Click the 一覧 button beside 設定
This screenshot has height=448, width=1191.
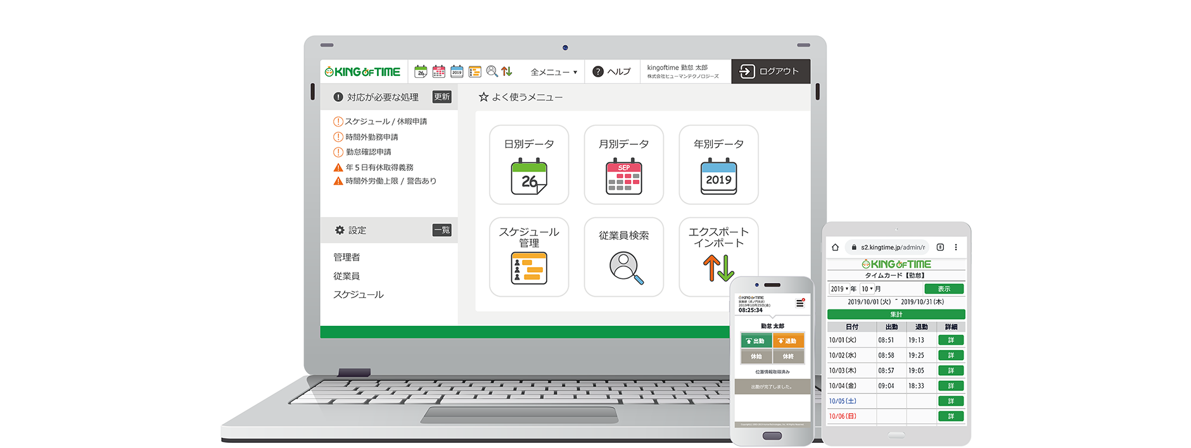tap(442, 230)
